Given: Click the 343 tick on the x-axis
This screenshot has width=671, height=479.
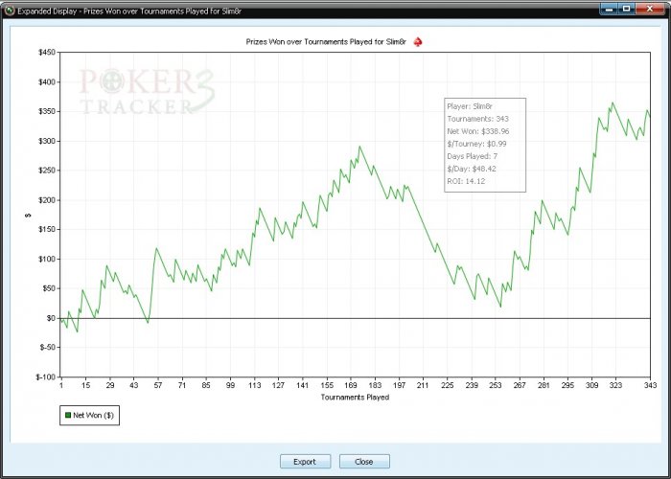Looking at the screenshot, I should [x=649, y=385].
